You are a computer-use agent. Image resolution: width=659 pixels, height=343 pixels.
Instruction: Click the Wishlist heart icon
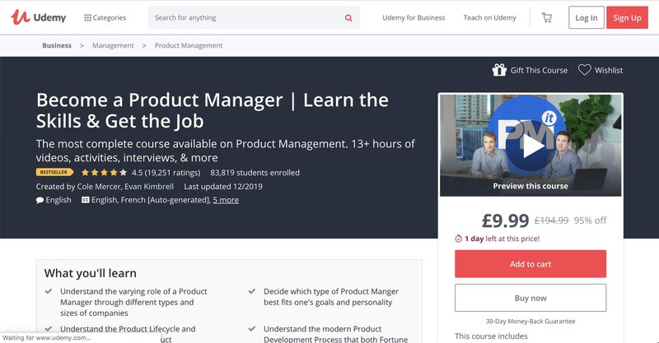pos(584,70)
